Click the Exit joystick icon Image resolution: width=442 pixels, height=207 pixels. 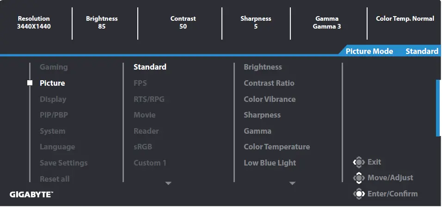tap(359, 162)
